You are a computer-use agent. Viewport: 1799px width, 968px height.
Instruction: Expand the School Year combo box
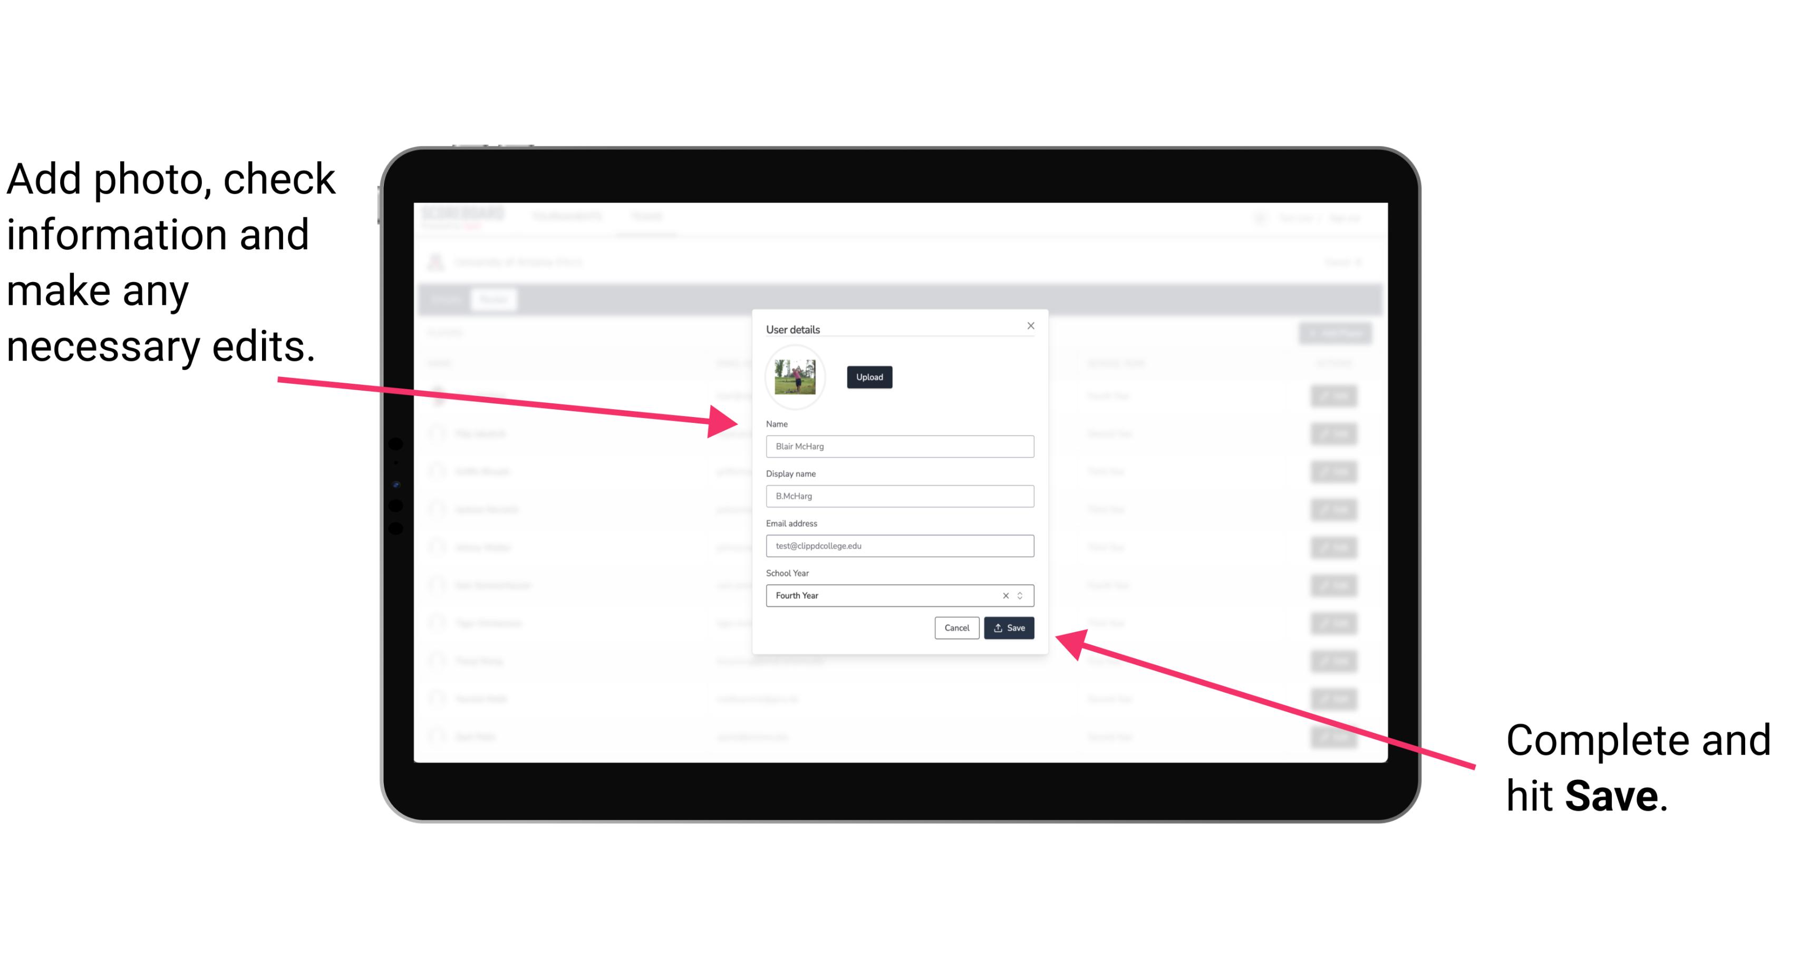[x=1023, y=595]
